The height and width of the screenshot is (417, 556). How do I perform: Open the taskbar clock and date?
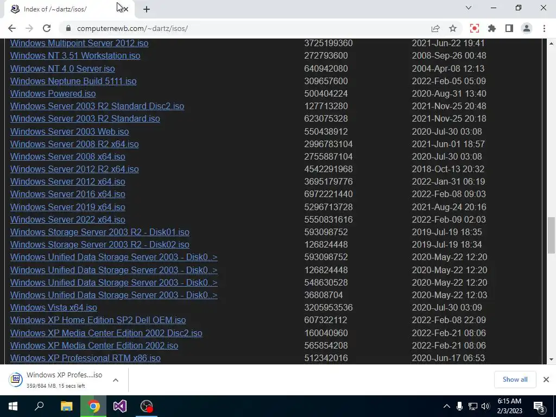(509, 406)
